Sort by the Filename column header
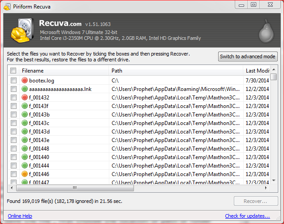This screenshot has width=284, height=224. pos(64,71)
